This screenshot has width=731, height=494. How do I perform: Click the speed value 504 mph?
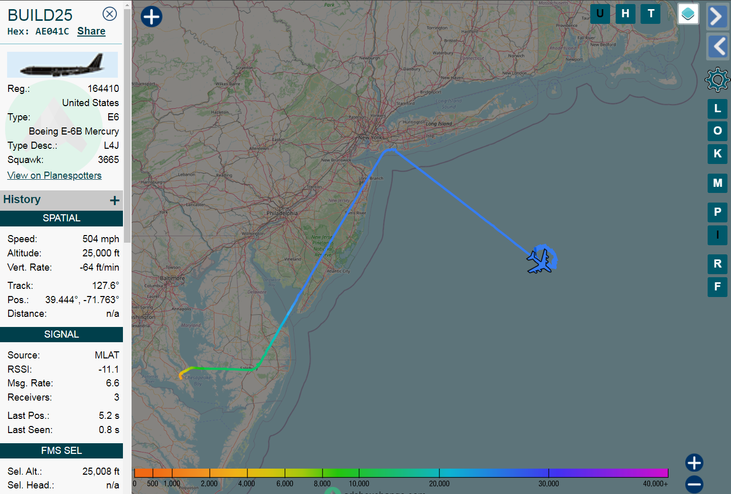pos(101,239)
